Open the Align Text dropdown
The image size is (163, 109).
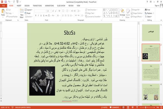90,13
